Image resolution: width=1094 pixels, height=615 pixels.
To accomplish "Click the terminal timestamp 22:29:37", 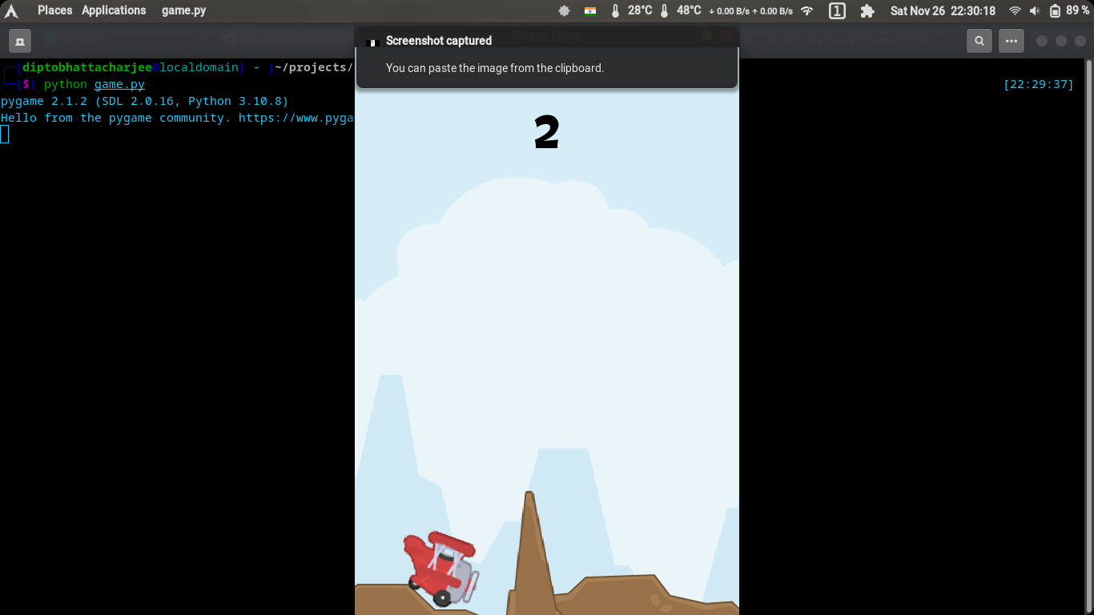I will pos(1038,84).
